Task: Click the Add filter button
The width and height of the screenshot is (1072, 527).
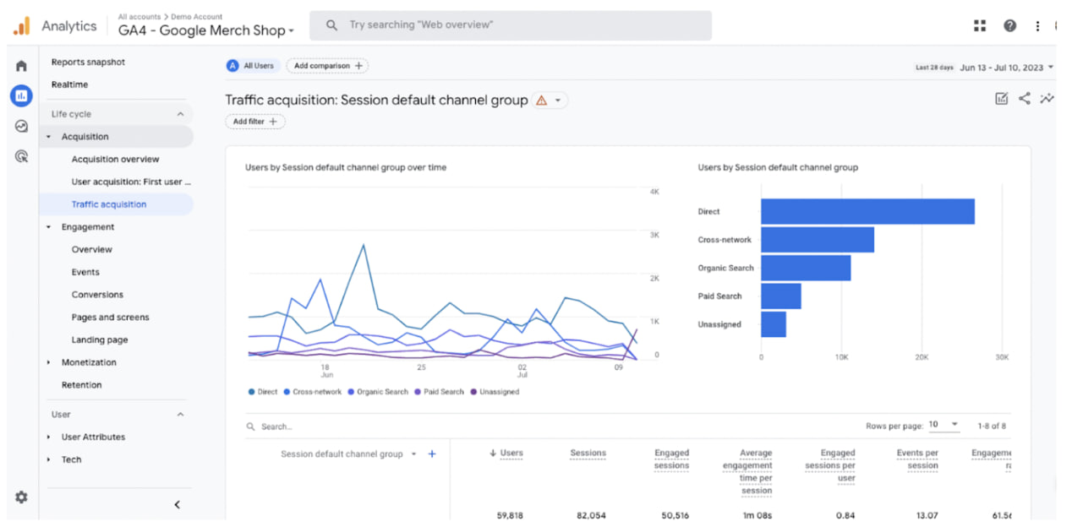Action: pyautogui.click(x=254, y=122)
